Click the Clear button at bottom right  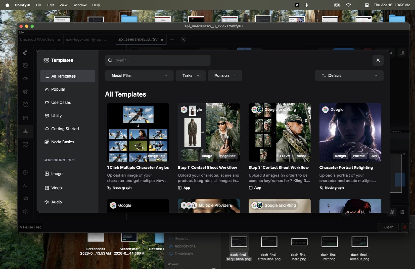coord(388,227)
